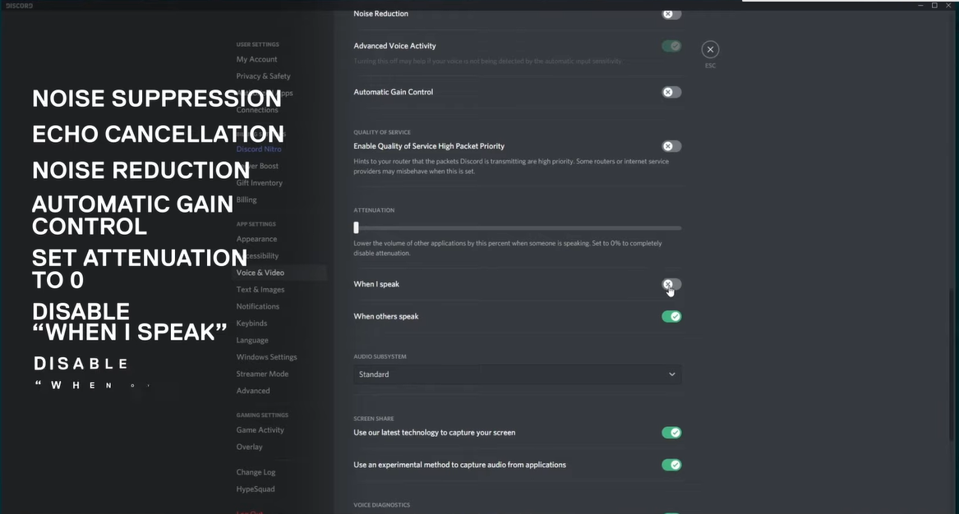
Task: Close settings with the ESC circle button
Action: pyautogui.click(x=709, y=49)
